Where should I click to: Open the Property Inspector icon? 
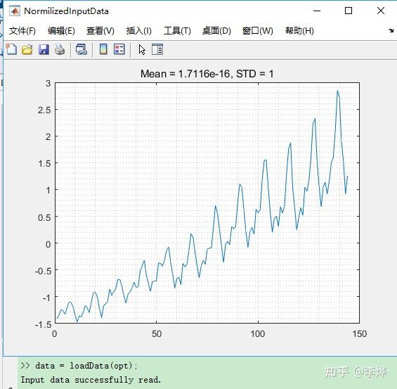tap(157, 49)
